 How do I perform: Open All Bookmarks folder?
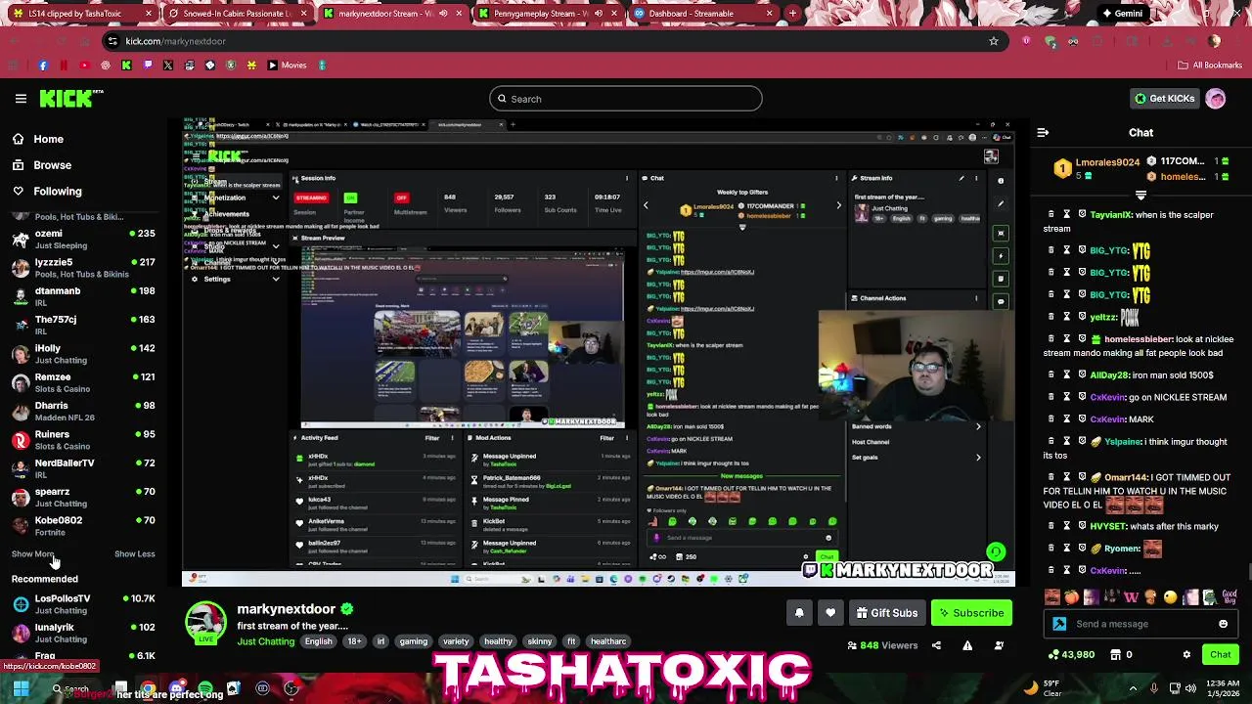tap(1210, 66)
